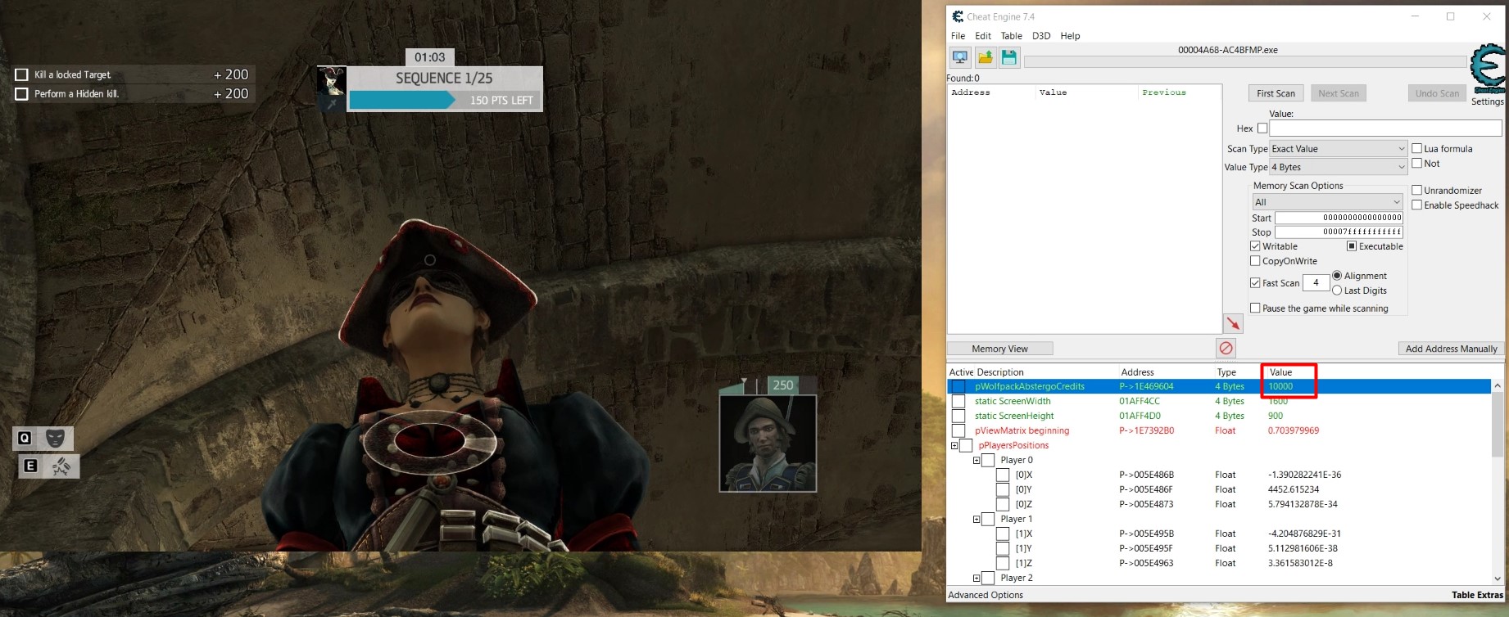Open the Help menu

(x=1070, y=36)
